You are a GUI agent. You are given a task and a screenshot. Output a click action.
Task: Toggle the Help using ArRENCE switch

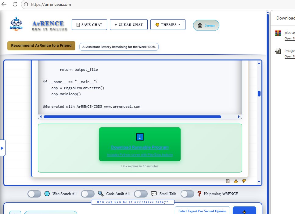click(187, 194)
